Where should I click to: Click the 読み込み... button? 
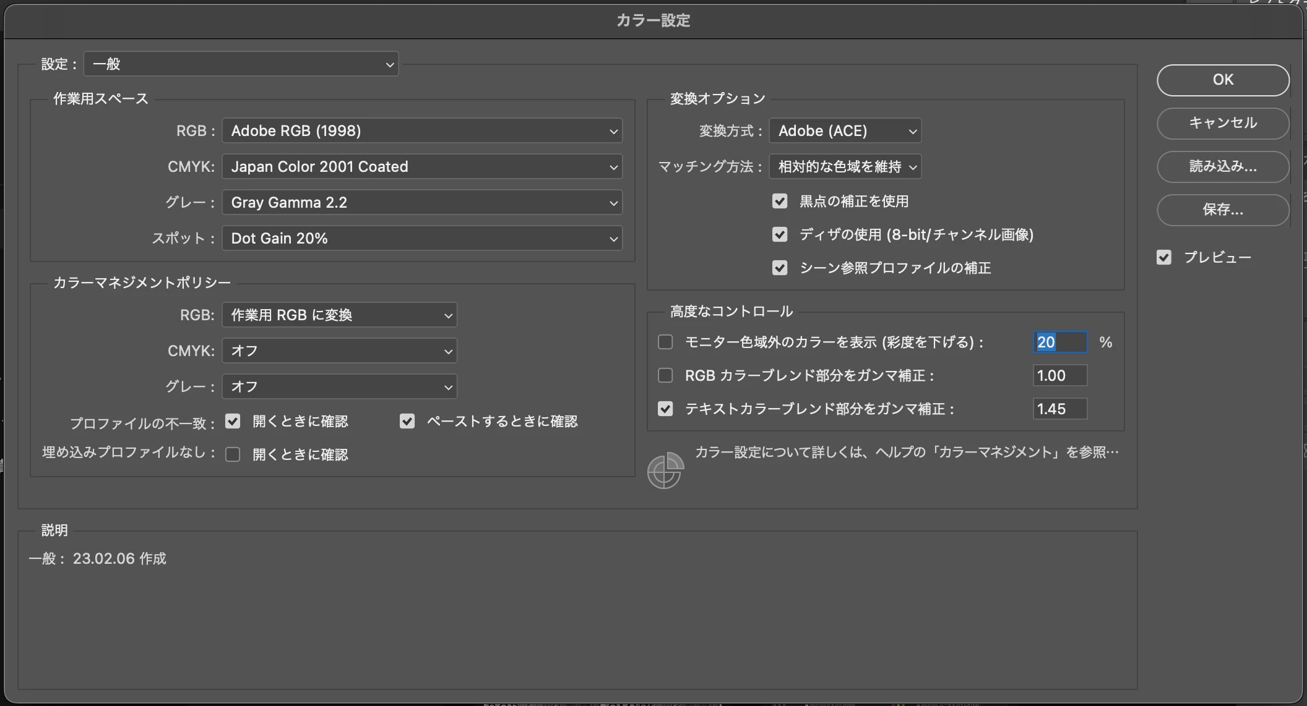1223,166
